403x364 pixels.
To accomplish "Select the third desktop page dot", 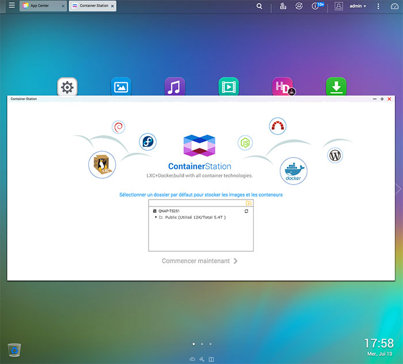I will (211, 344).
